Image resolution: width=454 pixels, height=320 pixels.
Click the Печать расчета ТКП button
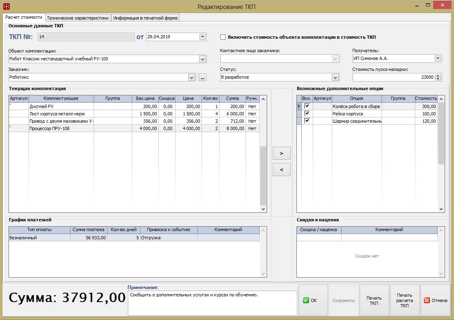pos(404,300)
